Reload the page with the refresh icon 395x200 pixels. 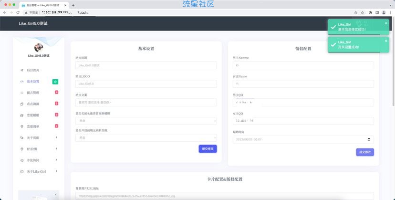(18, 12)
